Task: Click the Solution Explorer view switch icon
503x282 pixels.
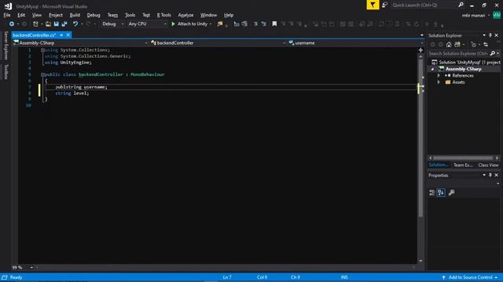Action: (457, 45)
